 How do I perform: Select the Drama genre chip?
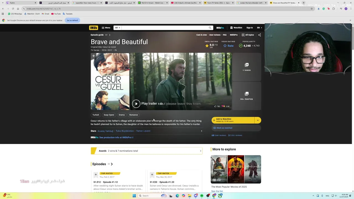122,115
